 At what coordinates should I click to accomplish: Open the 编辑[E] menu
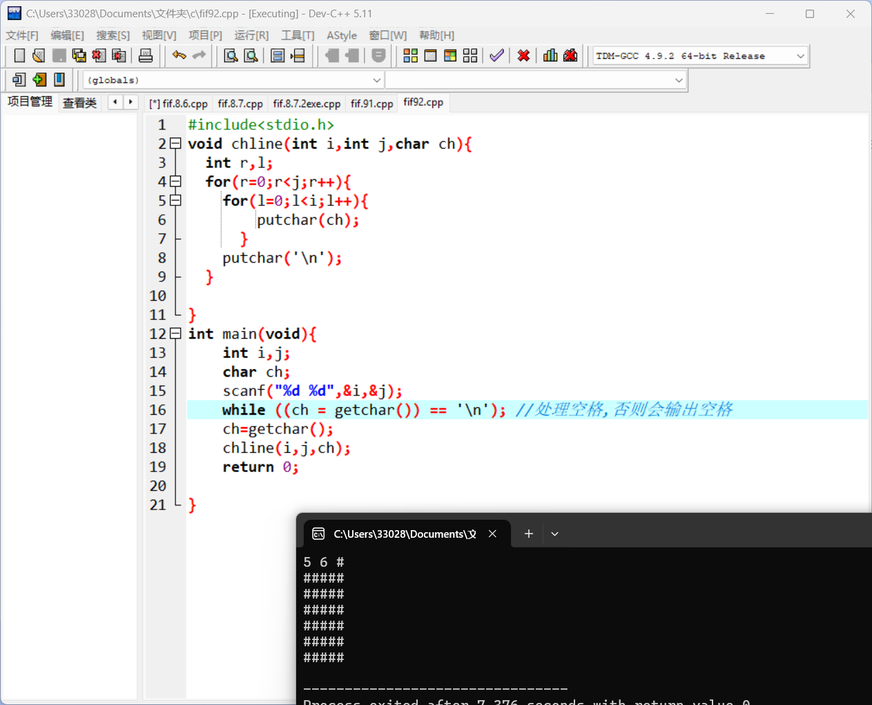[x=67, y=35]
